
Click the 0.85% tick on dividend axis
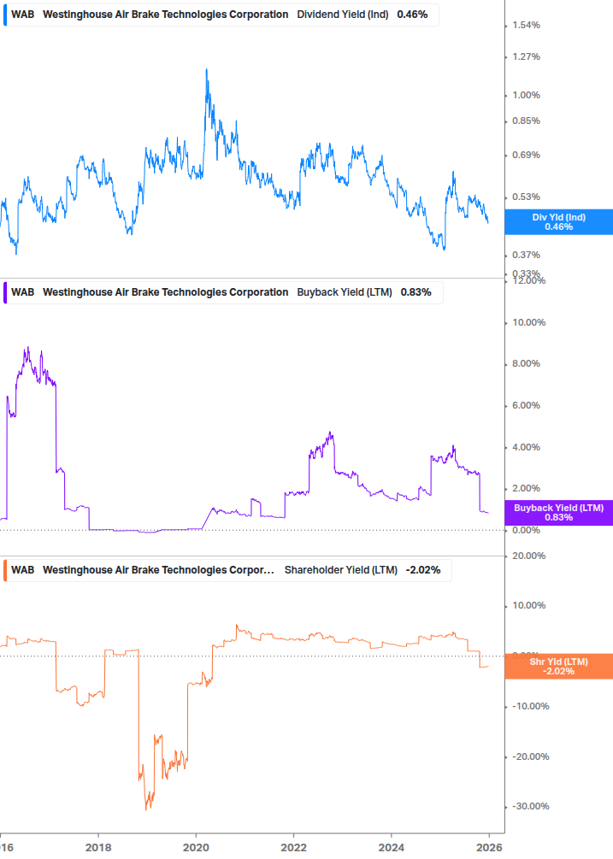click(x=526, y=121)
